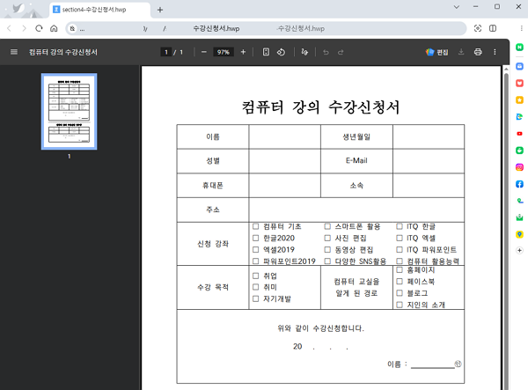Toggle the PDF sidebar menu icon
Screen dimensions: 528x390
coord(14,52)
